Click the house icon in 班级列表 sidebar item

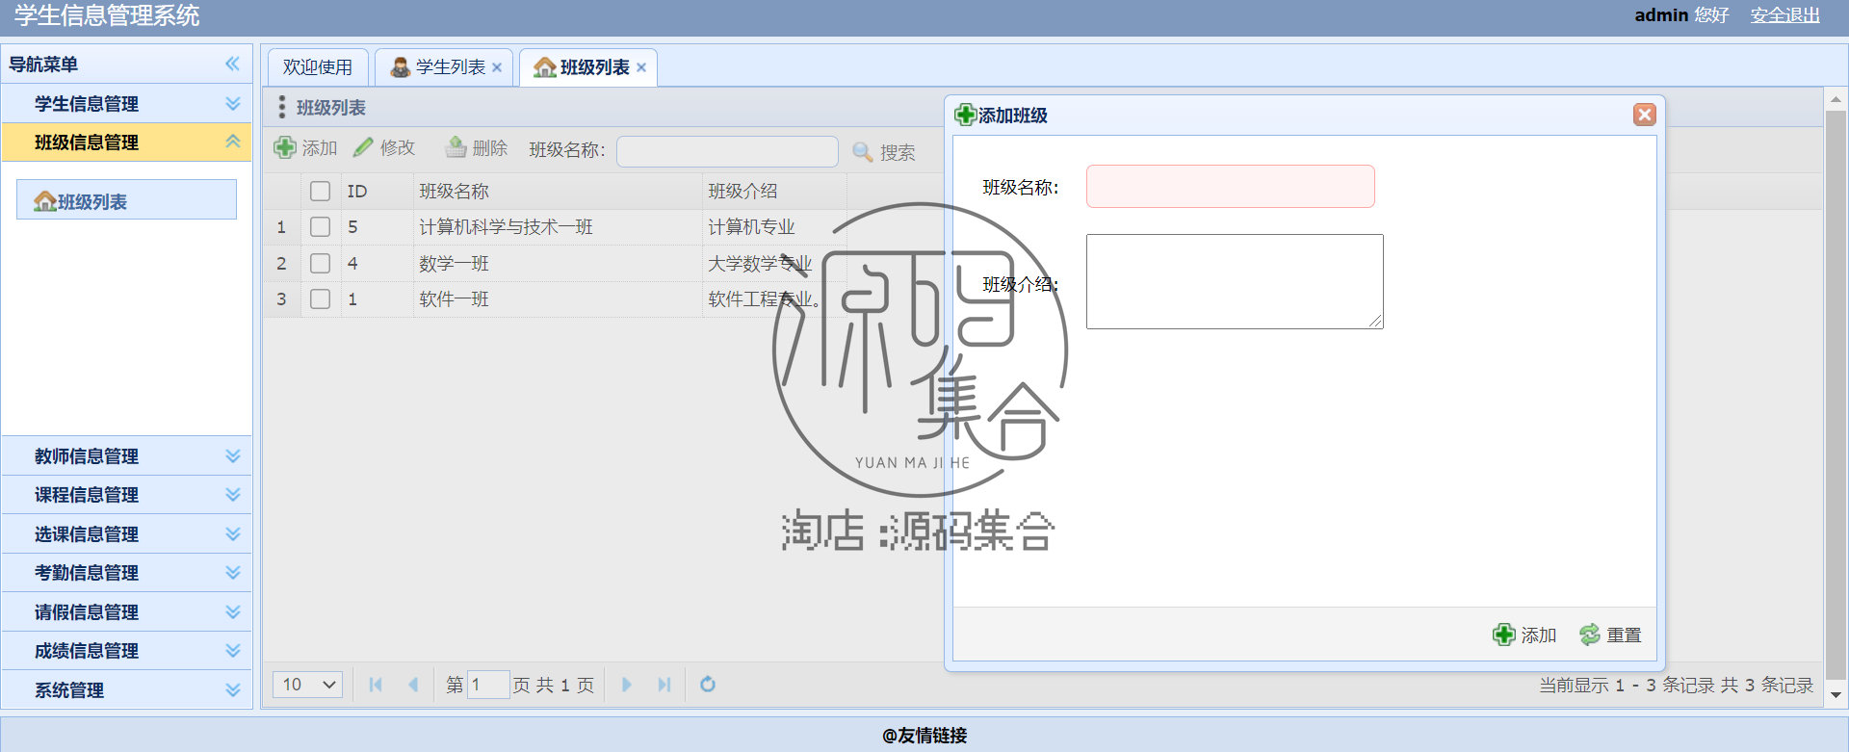(44, 201)
